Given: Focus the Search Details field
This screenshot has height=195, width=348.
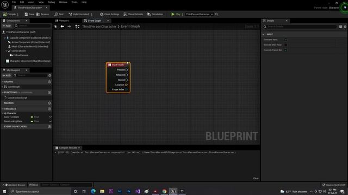Looking at the screenshot, I should 300,27.
